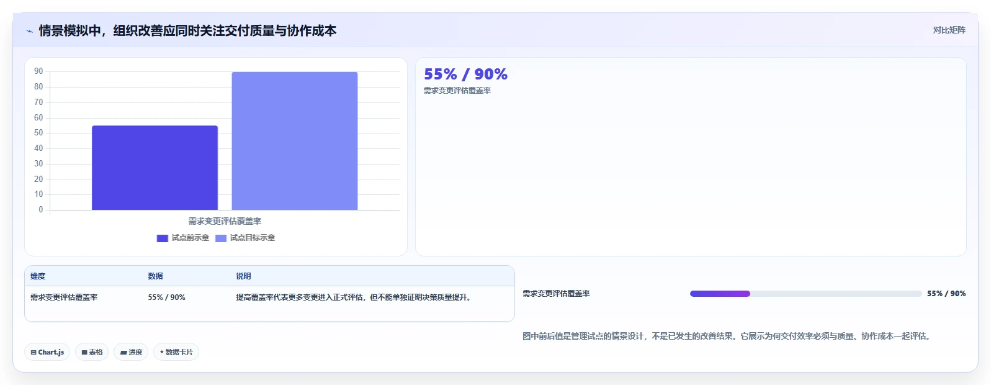Click the 数据 column header
This screenshot has height=385, width=991.
tap(155, 276)
